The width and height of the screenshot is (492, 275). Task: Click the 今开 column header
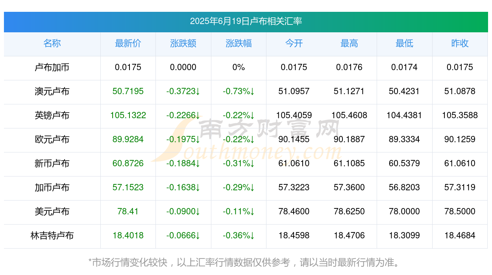tap(294, 43)
